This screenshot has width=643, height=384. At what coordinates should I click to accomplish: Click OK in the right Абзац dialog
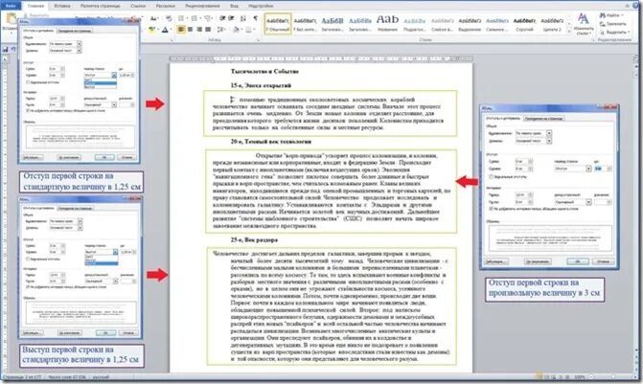pyautogui.click(x=578, y=261)
